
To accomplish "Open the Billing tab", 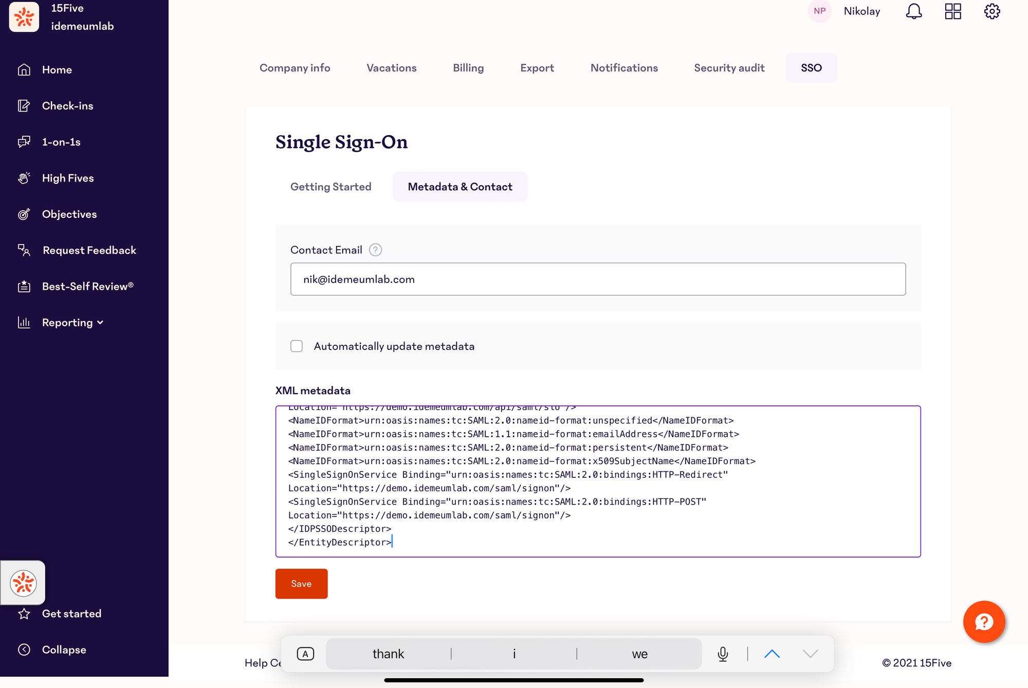I will pos(468,68).
